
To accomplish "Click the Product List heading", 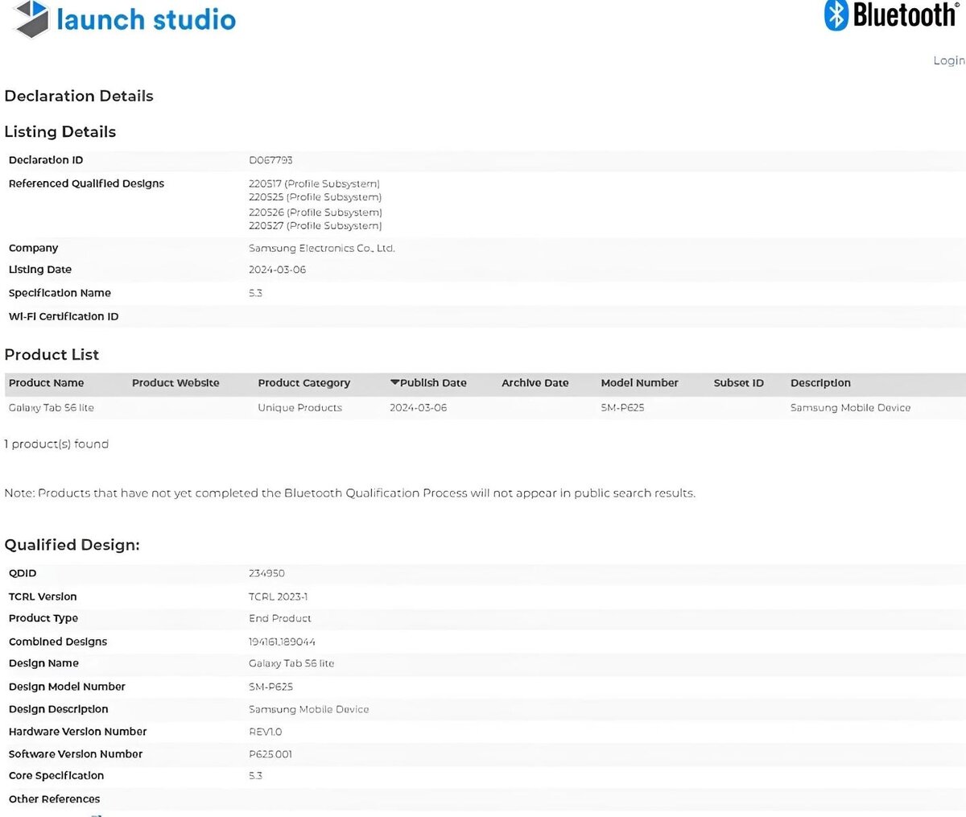I will [x=52, y=355].
